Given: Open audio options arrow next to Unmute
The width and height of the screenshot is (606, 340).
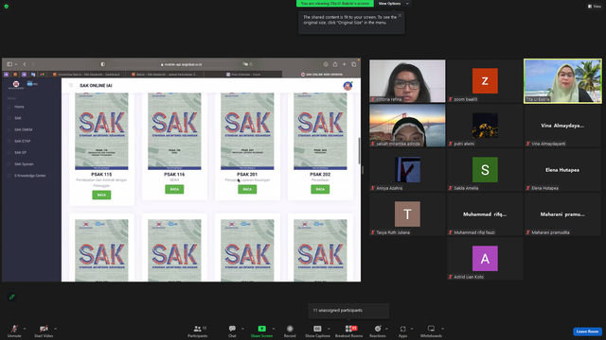Looking at the screenshot, I should (25, 329).
